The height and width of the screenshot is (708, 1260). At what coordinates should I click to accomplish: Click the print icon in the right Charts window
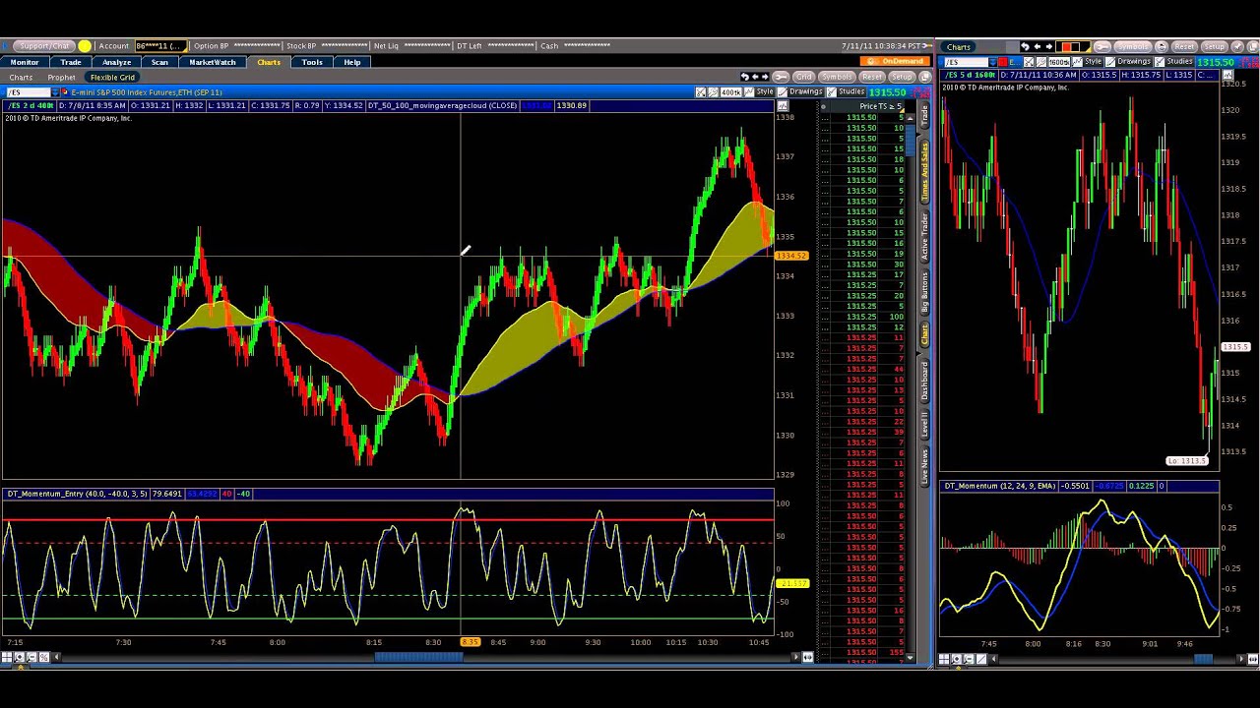coord(1160,47)
